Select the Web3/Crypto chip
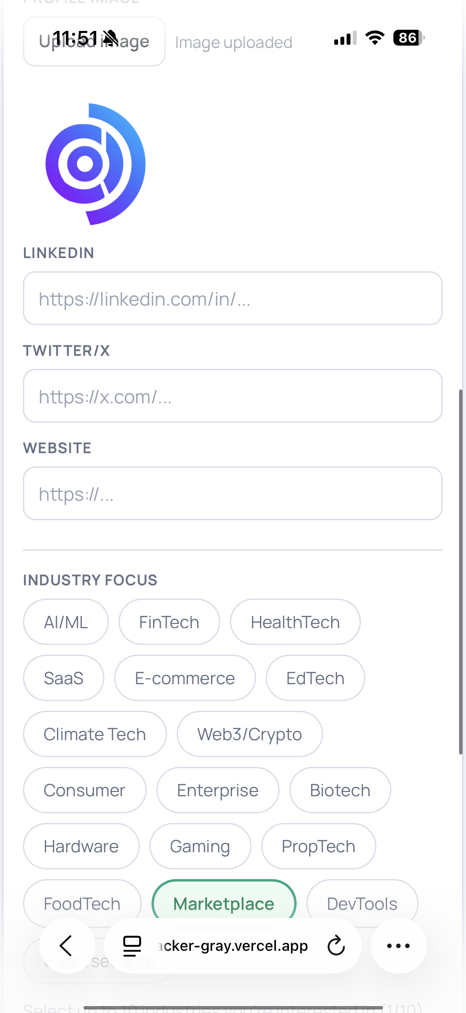The width and height of the screenshot is (466, 1013). [249, 734]
